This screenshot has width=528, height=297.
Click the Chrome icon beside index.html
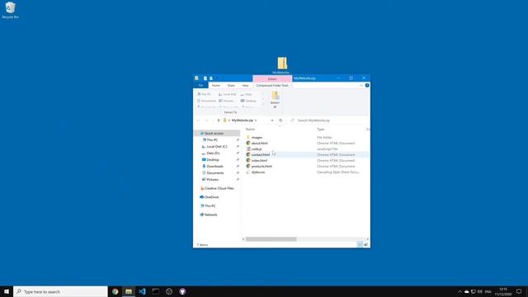click(248, 160)
